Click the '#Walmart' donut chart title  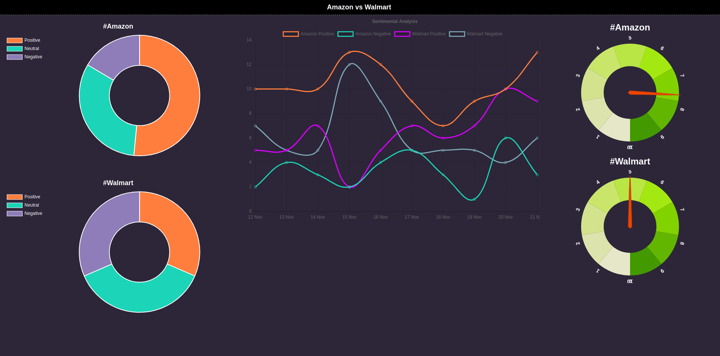[118, 183]
